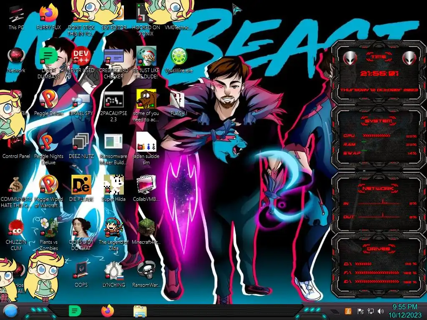
Task: Open the HOOKED ON XONIX shortcut
Action: click(146, 20)
